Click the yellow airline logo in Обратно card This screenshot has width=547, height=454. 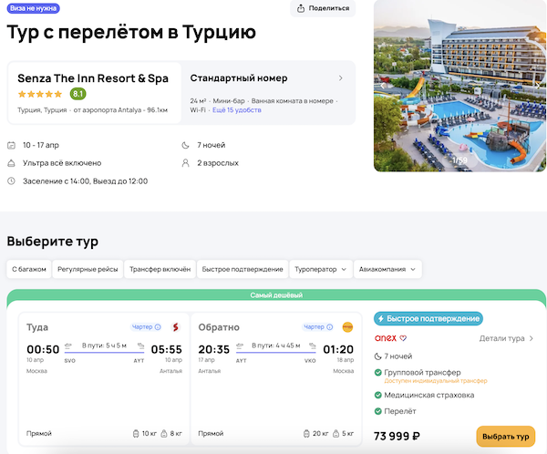point(347,326)
